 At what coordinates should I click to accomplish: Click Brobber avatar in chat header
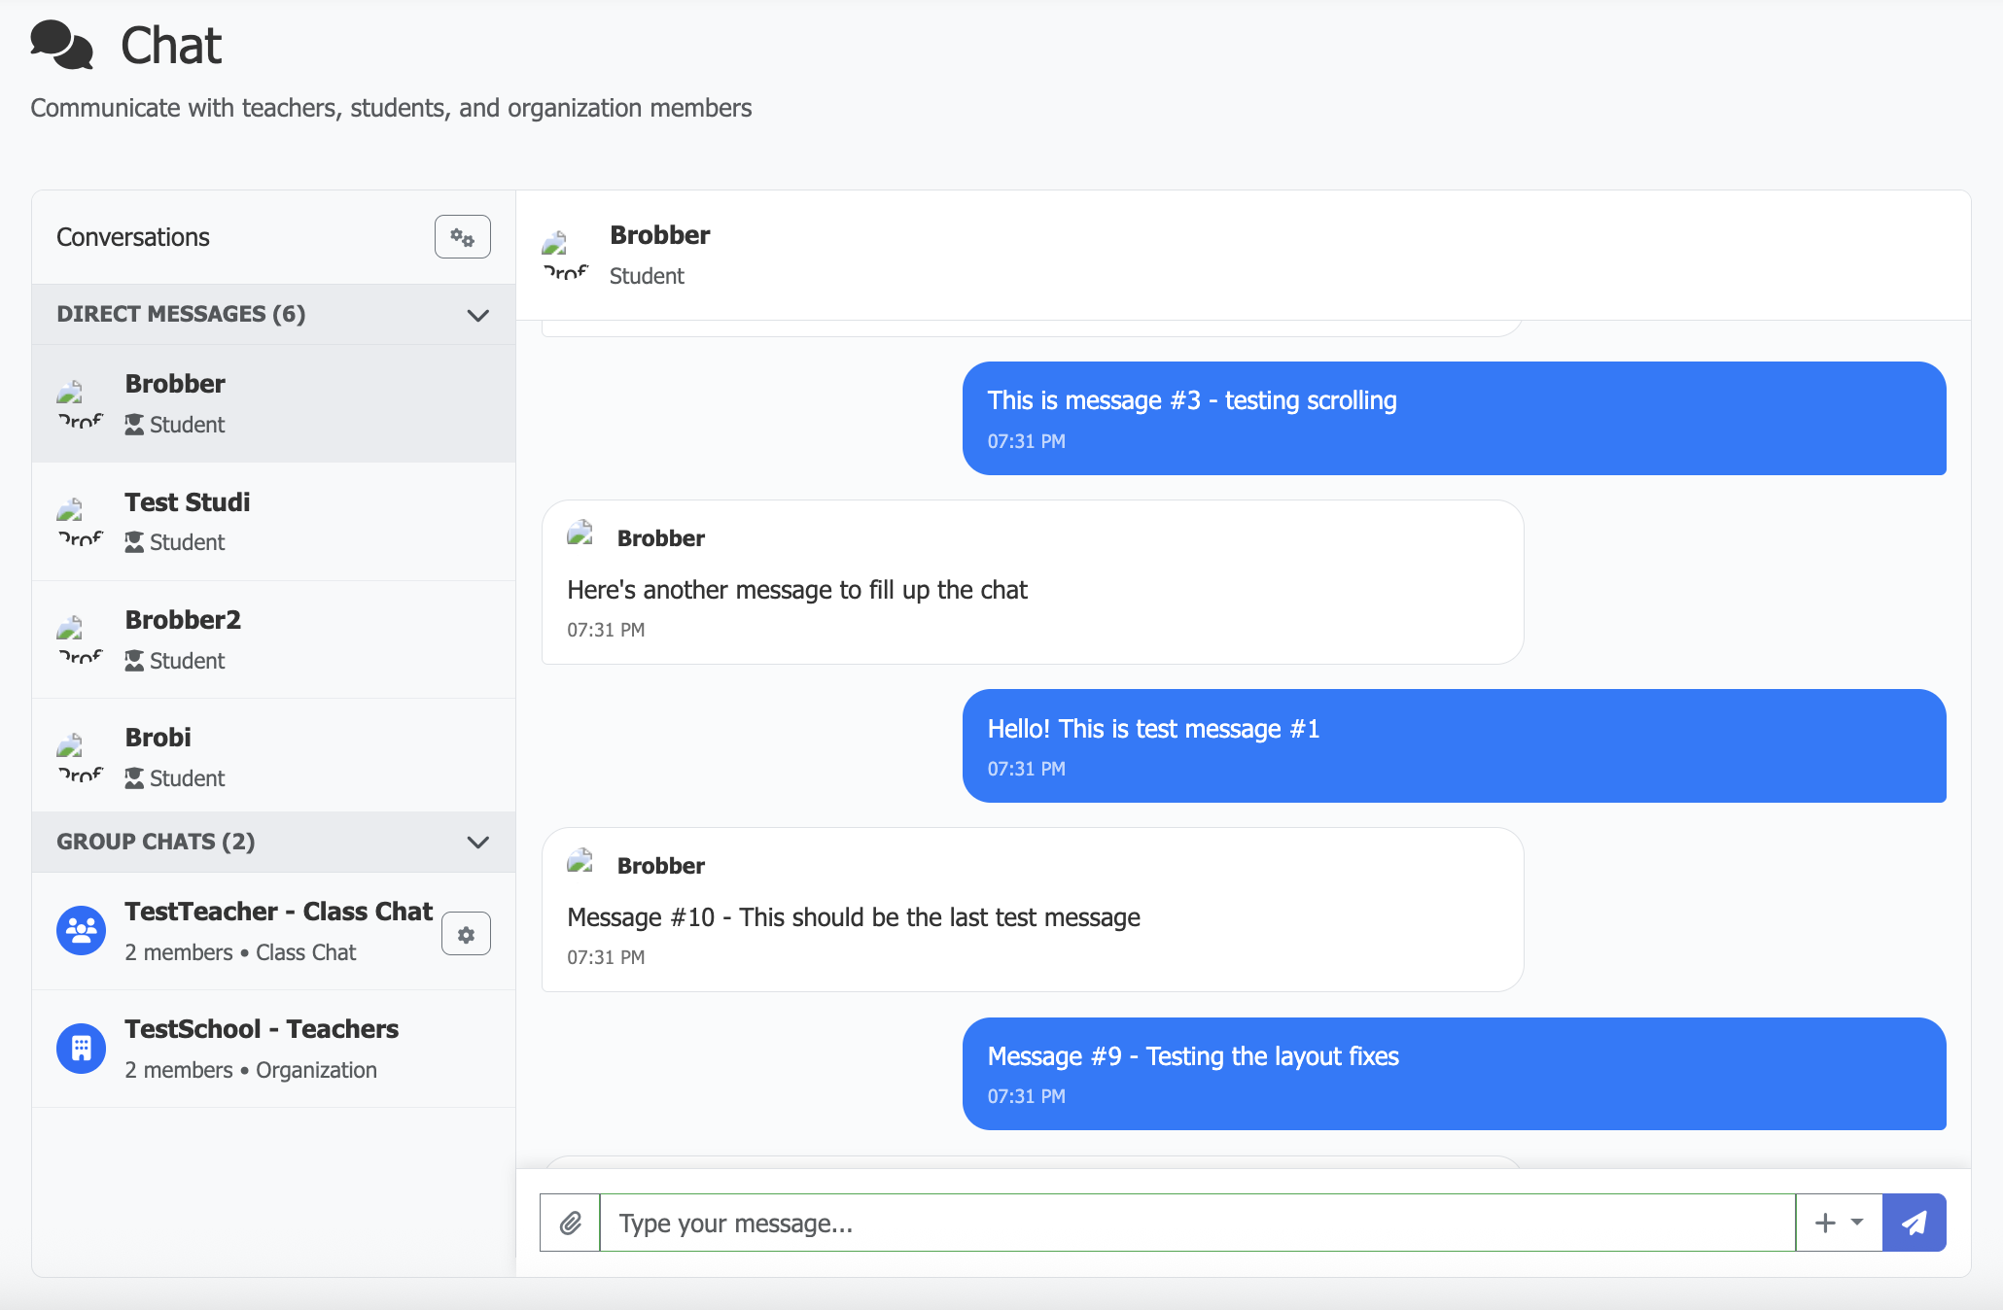566,256
